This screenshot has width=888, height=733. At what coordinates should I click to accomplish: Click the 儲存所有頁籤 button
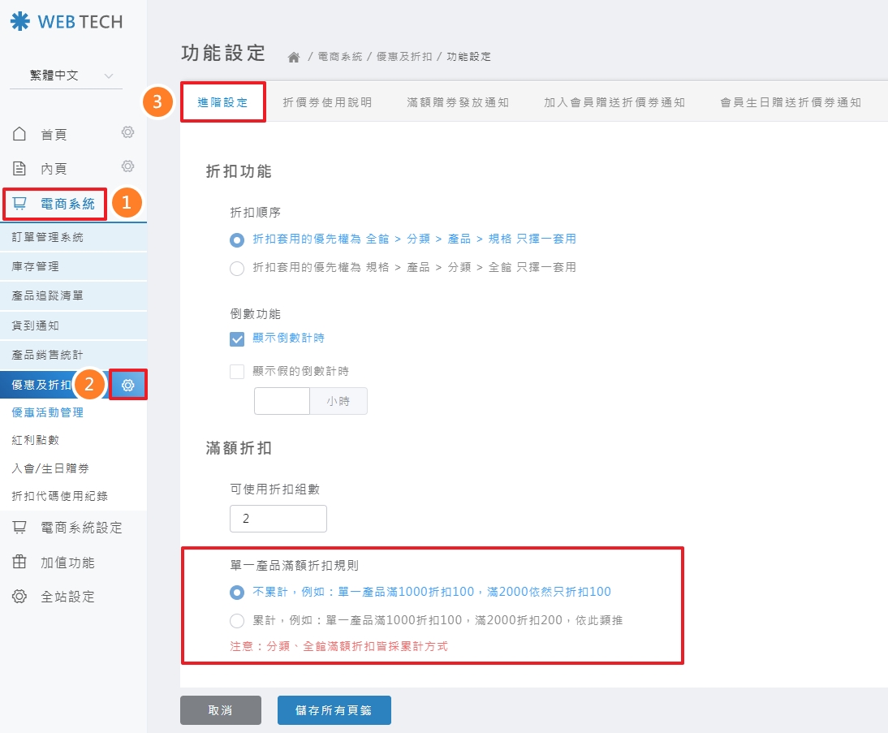[334, 710]
